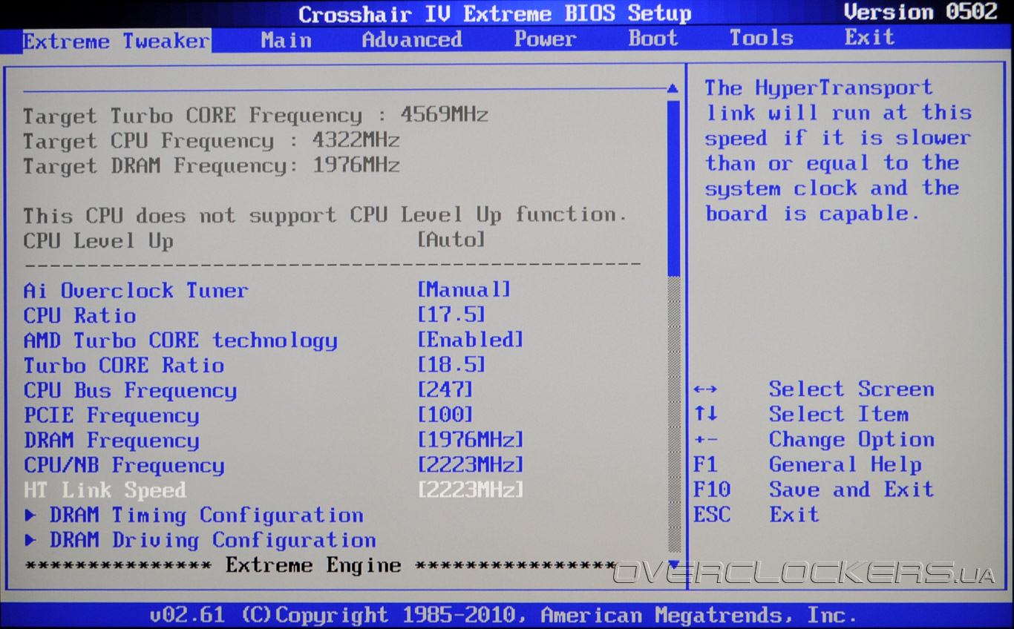This screenshot has width=1014, height=629.
Task: Click the "Save and Exit" legend text
Action: click(851, 490)
